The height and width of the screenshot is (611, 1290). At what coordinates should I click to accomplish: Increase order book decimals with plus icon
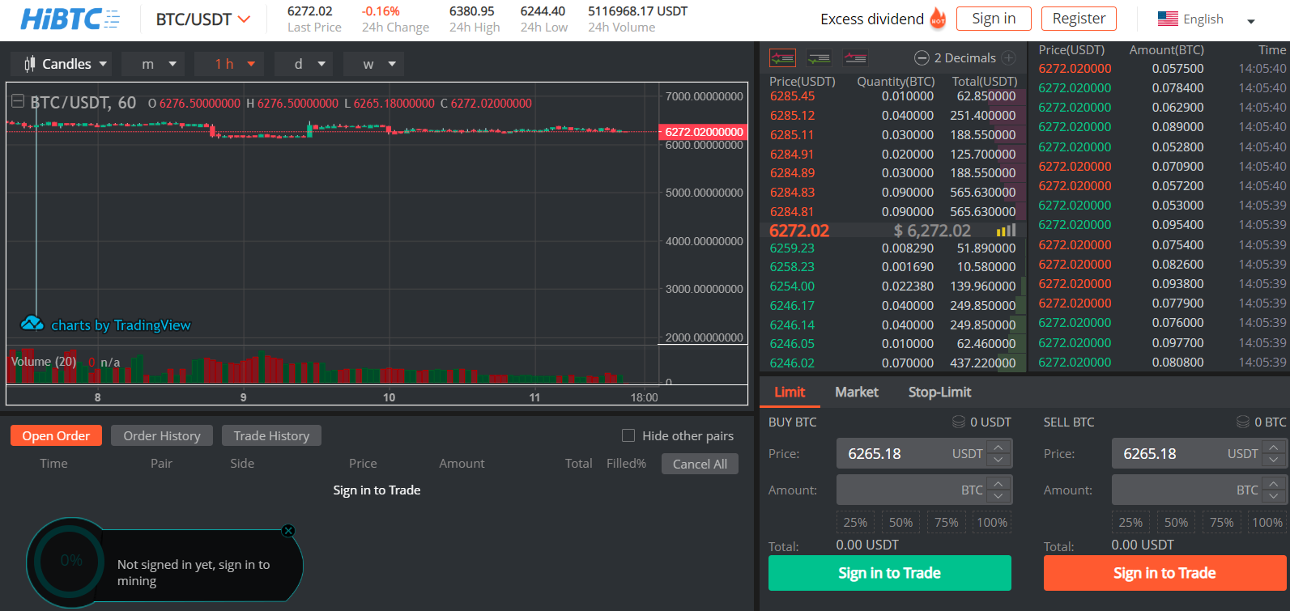(x=1008, y=57)
